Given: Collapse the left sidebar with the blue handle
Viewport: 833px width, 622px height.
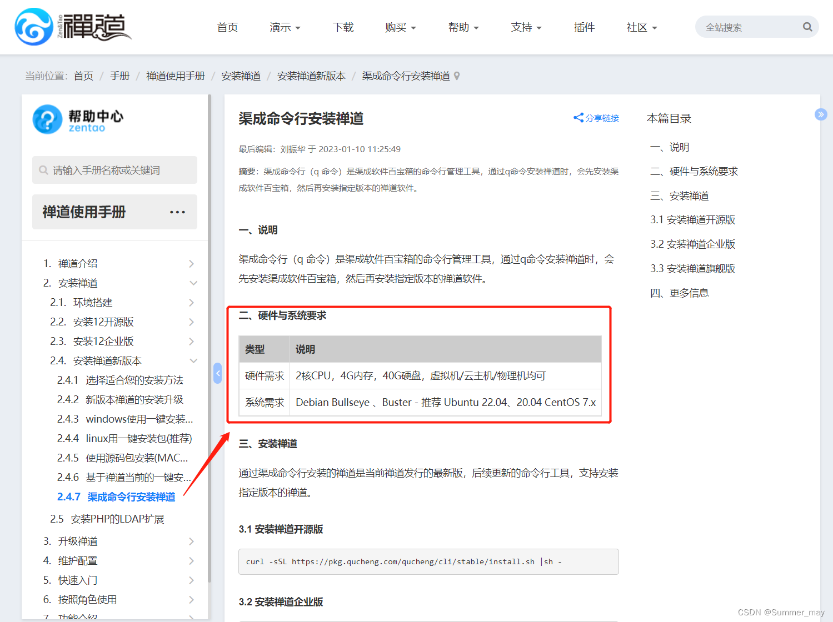Looking at the screenshot, I should tap(218, 373).
